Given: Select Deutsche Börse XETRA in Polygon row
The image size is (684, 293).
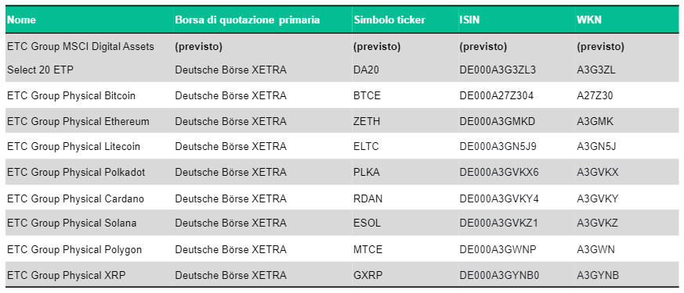Looking at the screenshot, I should click(x=231, y=249).
